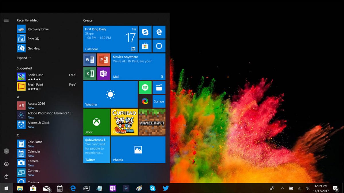This screenshot has width=344, height=193.
Task: Open the Weather tile
Action: tap(110, 94)
